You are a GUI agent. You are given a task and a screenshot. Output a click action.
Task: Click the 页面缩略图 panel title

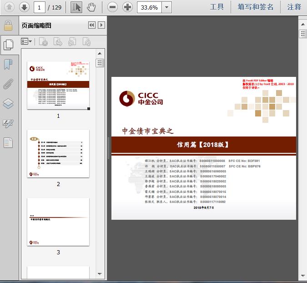coord(36,25)
